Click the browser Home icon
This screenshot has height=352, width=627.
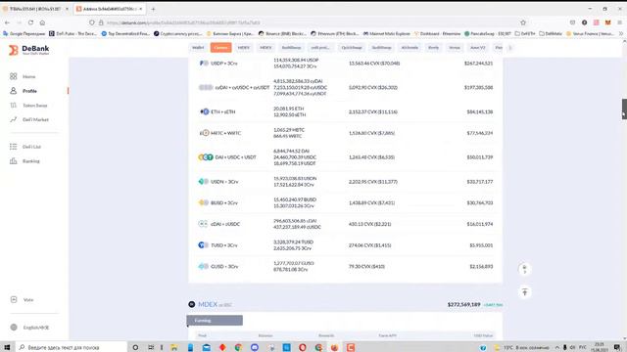(42, 22)
